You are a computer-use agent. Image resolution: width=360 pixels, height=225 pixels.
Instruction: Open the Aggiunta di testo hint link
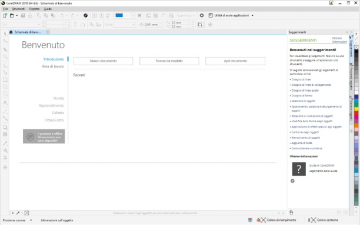[302, 143]
